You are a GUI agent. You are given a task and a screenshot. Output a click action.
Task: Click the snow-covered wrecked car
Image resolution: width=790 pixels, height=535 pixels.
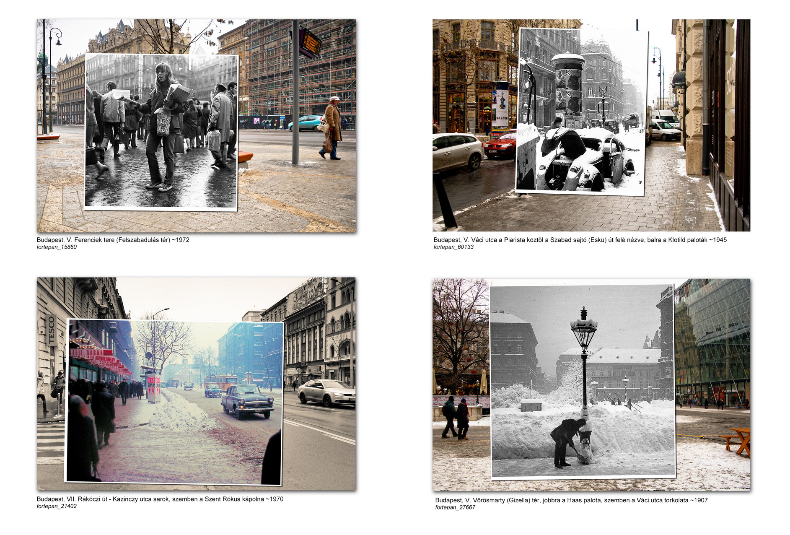587,158
